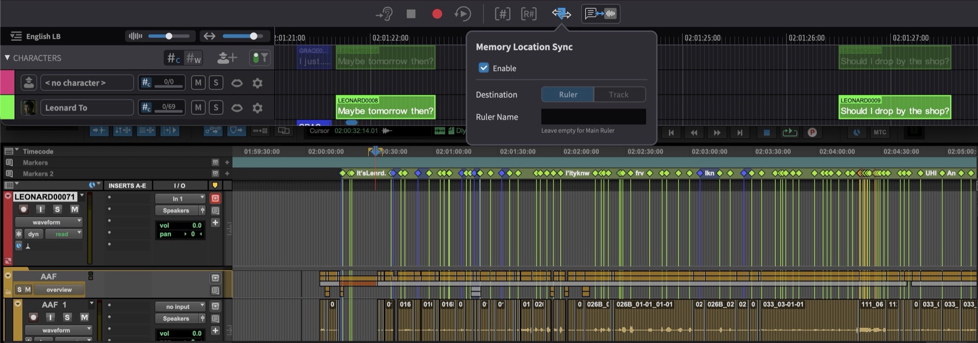978x343 pixels.
Task: Click the MTC button
Action: click(x=880, y=133)
